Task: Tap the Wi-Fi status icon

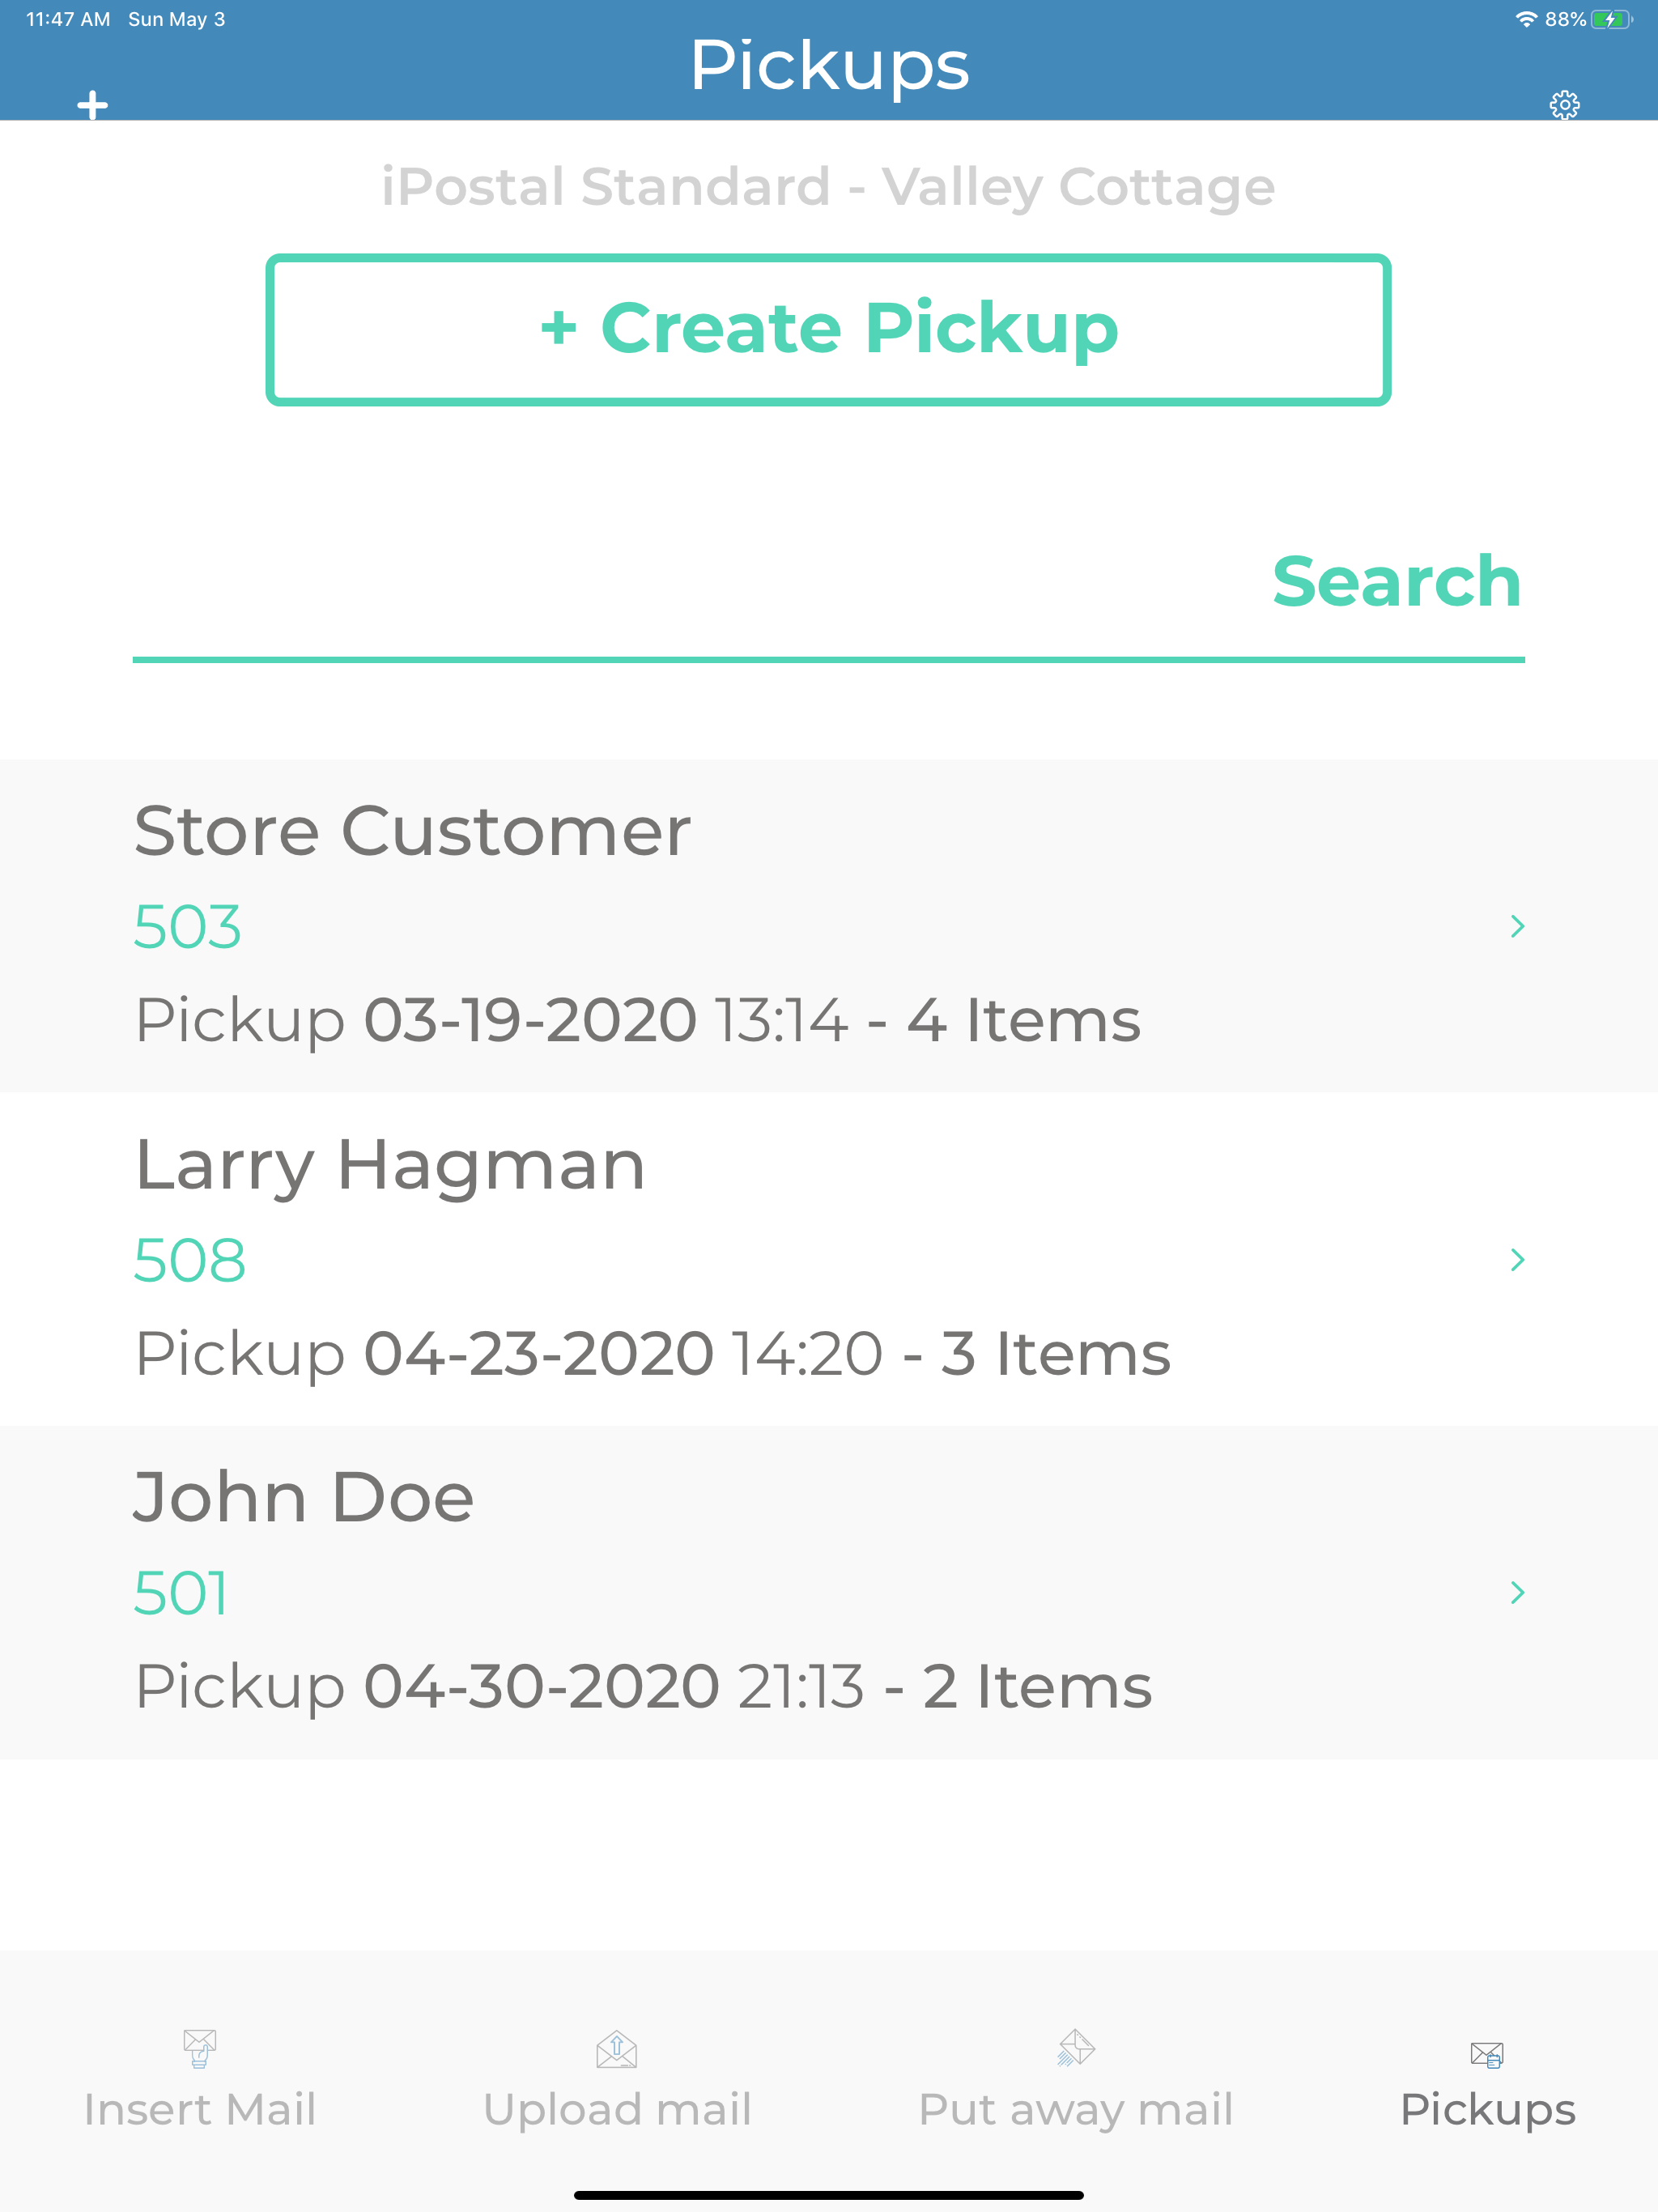Action: (1526, 20)
